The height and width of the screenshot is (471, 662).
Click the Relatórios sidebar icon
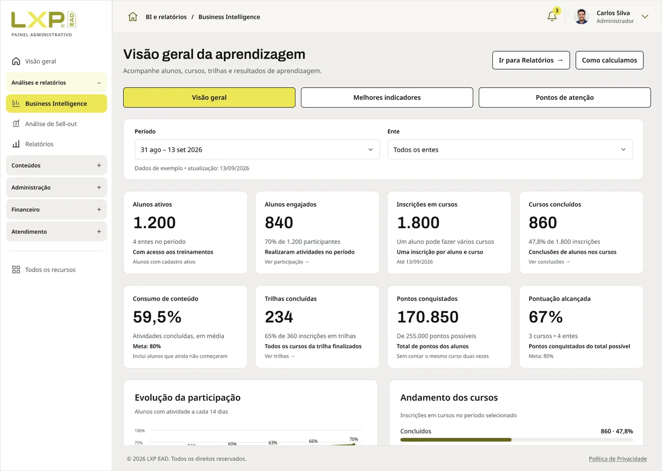tap(16, 144)
